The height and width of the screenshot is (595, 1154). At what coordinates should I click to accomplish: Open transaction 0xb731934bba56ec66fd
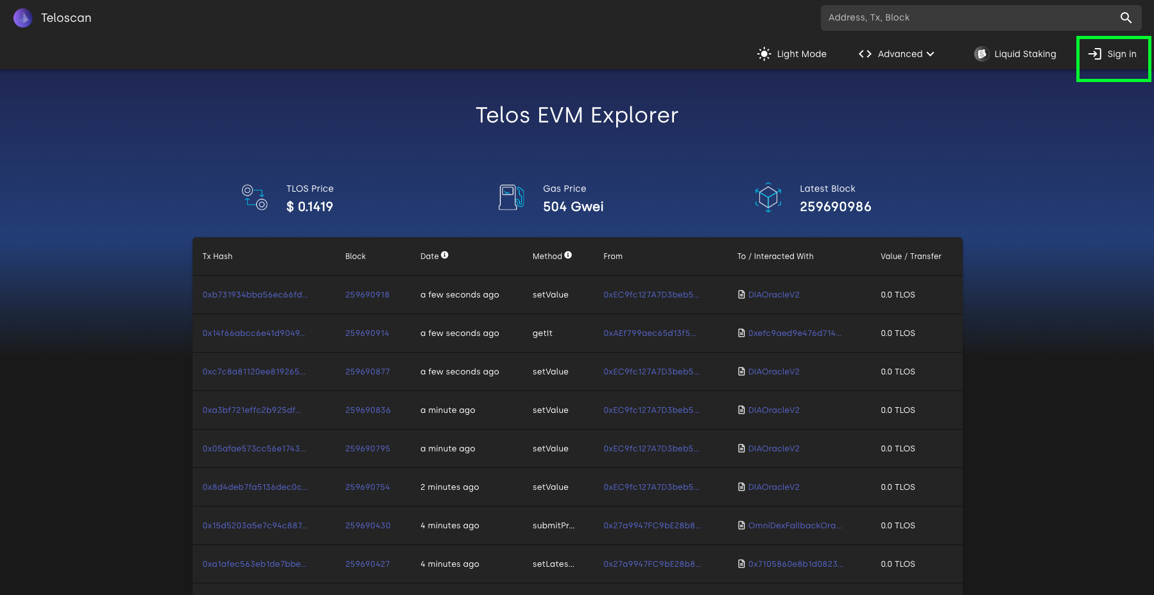tap(255, 295)
